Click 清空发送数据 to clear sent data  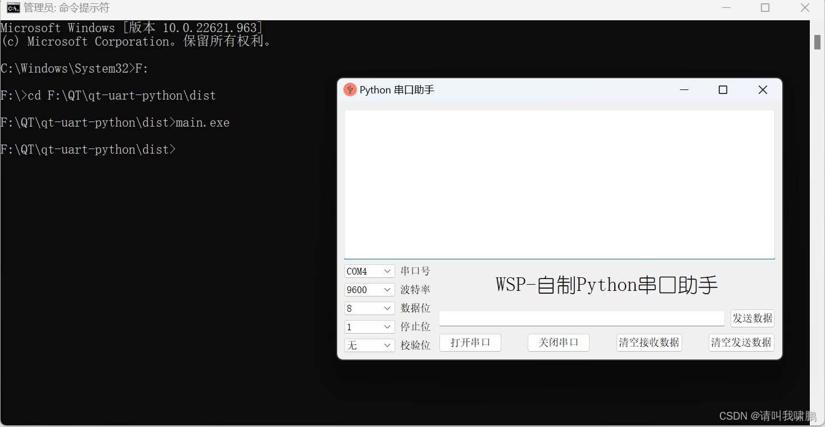coord(741,342)
